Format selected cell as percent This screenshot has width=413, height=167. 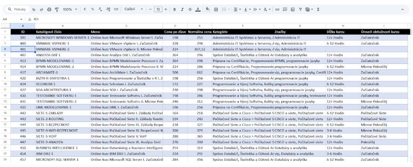click(92, 9)
